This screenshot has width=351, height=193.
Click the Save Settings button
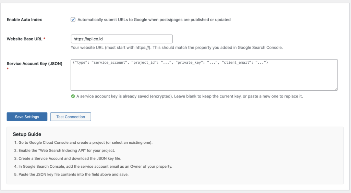click(27, 117)
